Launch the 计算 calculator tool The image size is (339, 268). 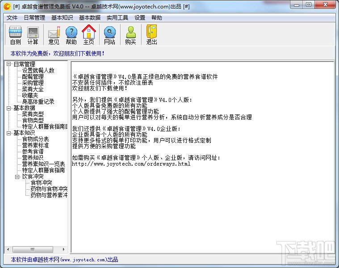(33, 35)
